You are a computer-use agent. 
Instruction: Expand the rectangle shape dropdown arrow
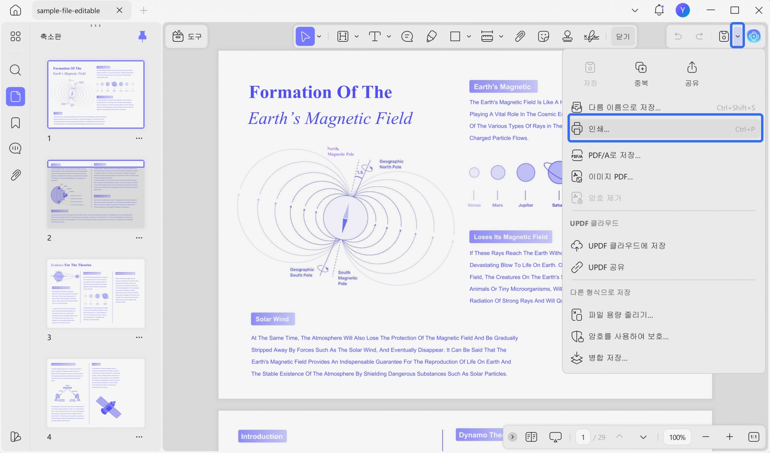click(x=469, y=37)
